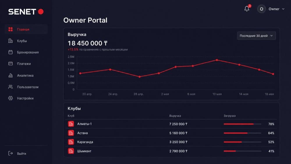Click the Шымкент load bar at 41%

coord(242,151)
